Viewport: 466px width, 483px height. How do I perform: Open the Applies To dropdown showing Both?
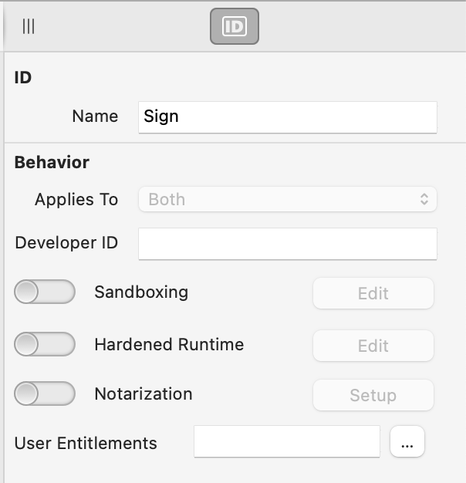[287, 199]
